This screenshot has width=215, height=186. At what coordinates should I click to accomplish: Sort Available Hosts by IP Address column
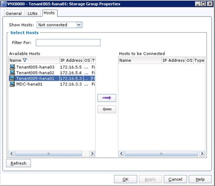pyautogui.click(x=71, y=60)
